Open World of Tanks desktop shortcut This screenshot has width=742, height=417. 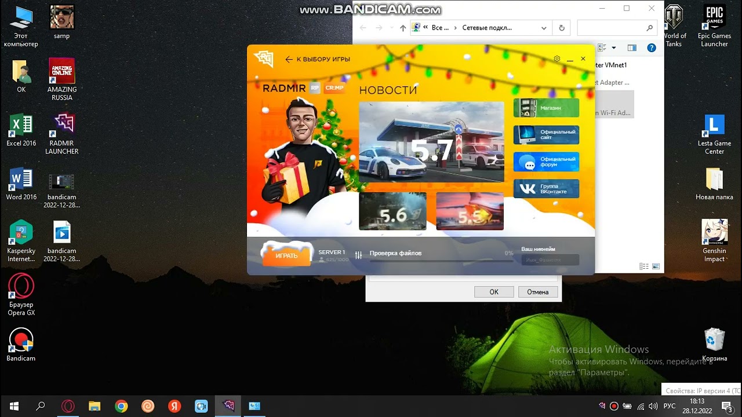pos(674,26)
